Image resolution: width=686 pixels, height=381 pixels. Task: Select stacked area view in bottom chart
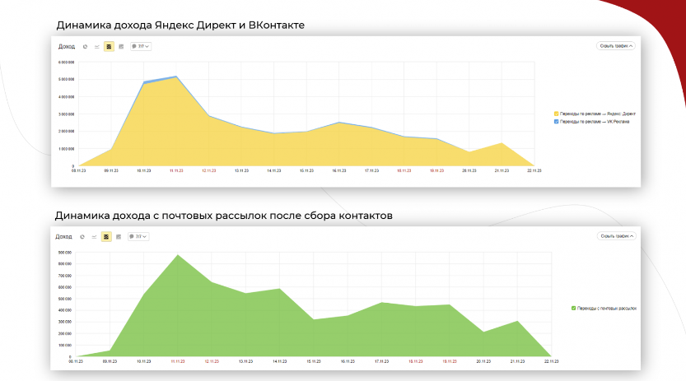(106, 236)
